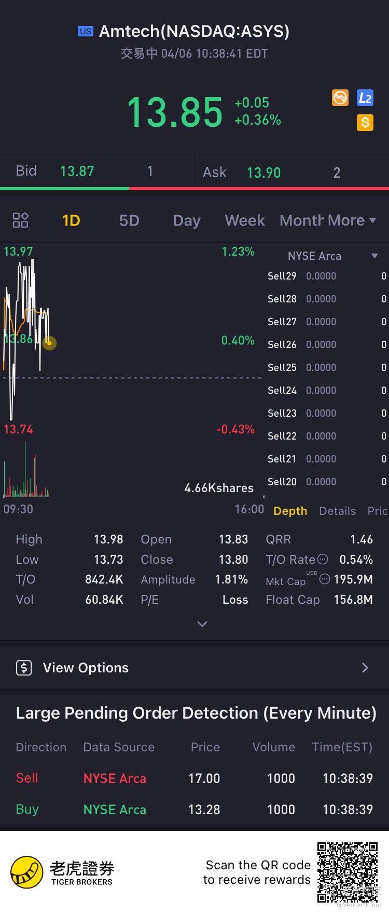This screenshot has height=914, width=389.
Task: Select the Depth tab
Action: [290, 511]
